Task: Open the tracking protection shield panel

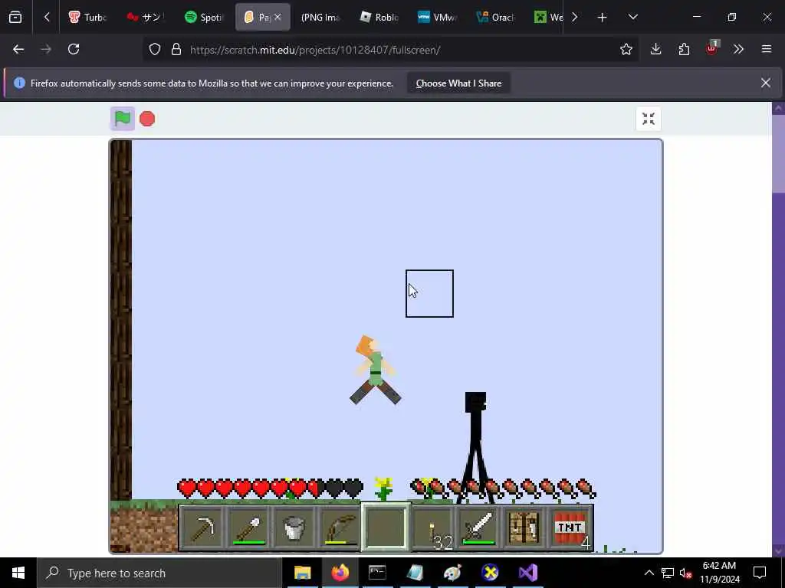Action: 155,49
